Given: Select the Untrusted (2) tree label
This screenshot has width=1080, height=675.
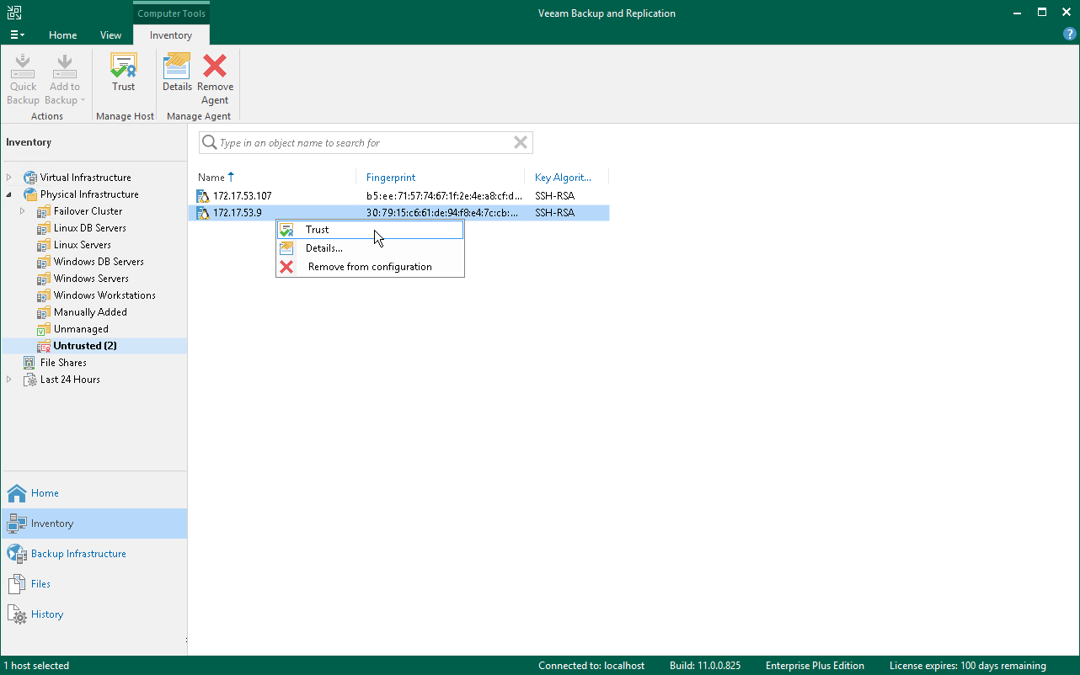Looking at the screenshot, I should [x=85, y=346].
